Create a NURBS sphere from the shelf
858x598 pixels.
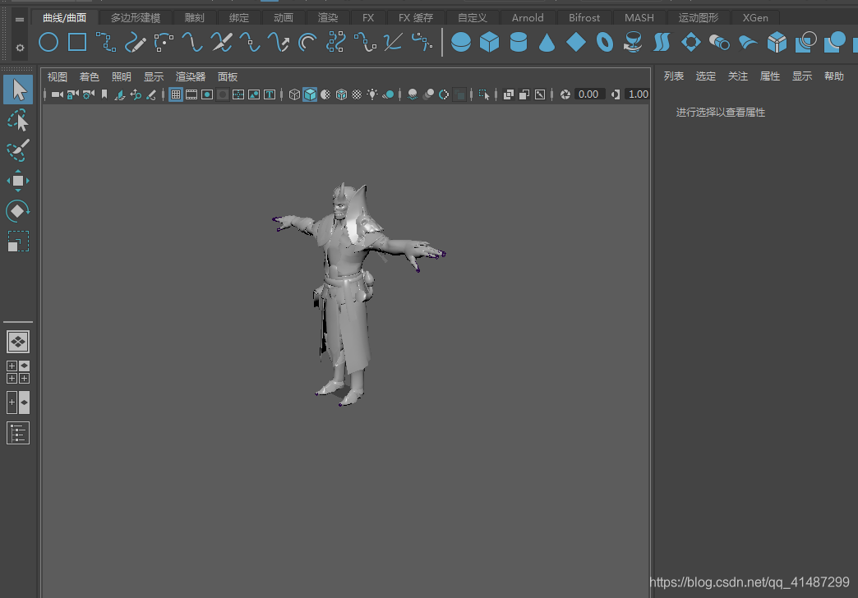[x=461, y=42]
